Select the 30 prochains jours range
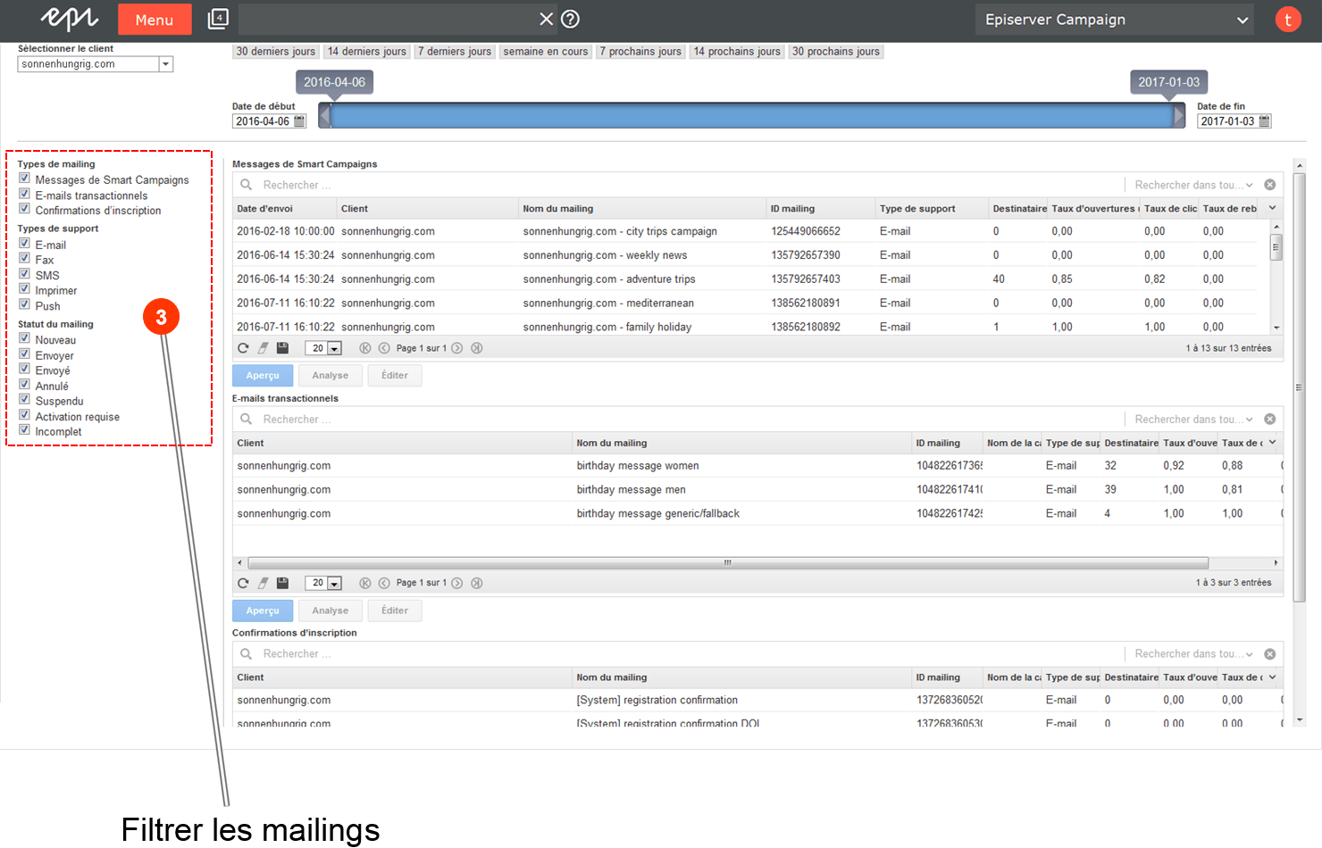1322x848 pixels. pos(835,52)
